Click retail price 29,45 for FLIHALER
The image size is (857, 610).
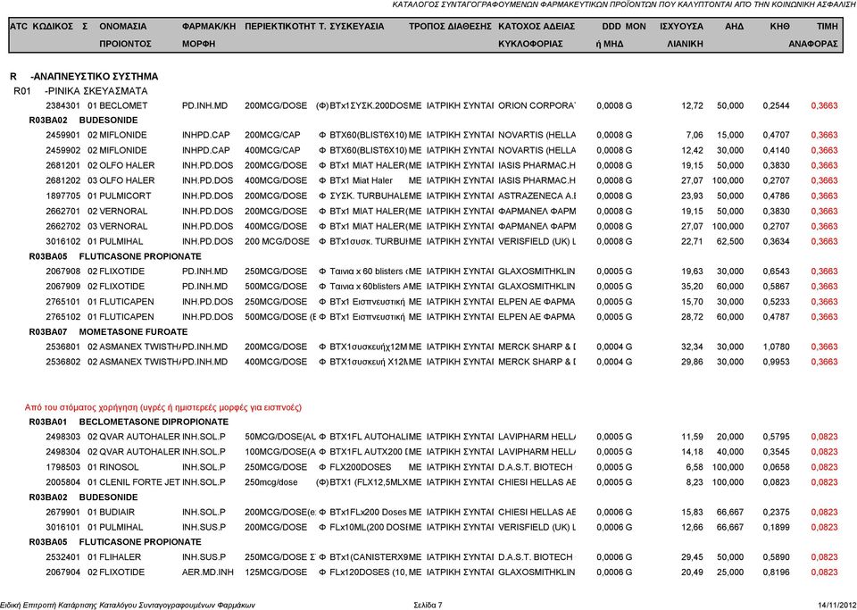[692, 557]
